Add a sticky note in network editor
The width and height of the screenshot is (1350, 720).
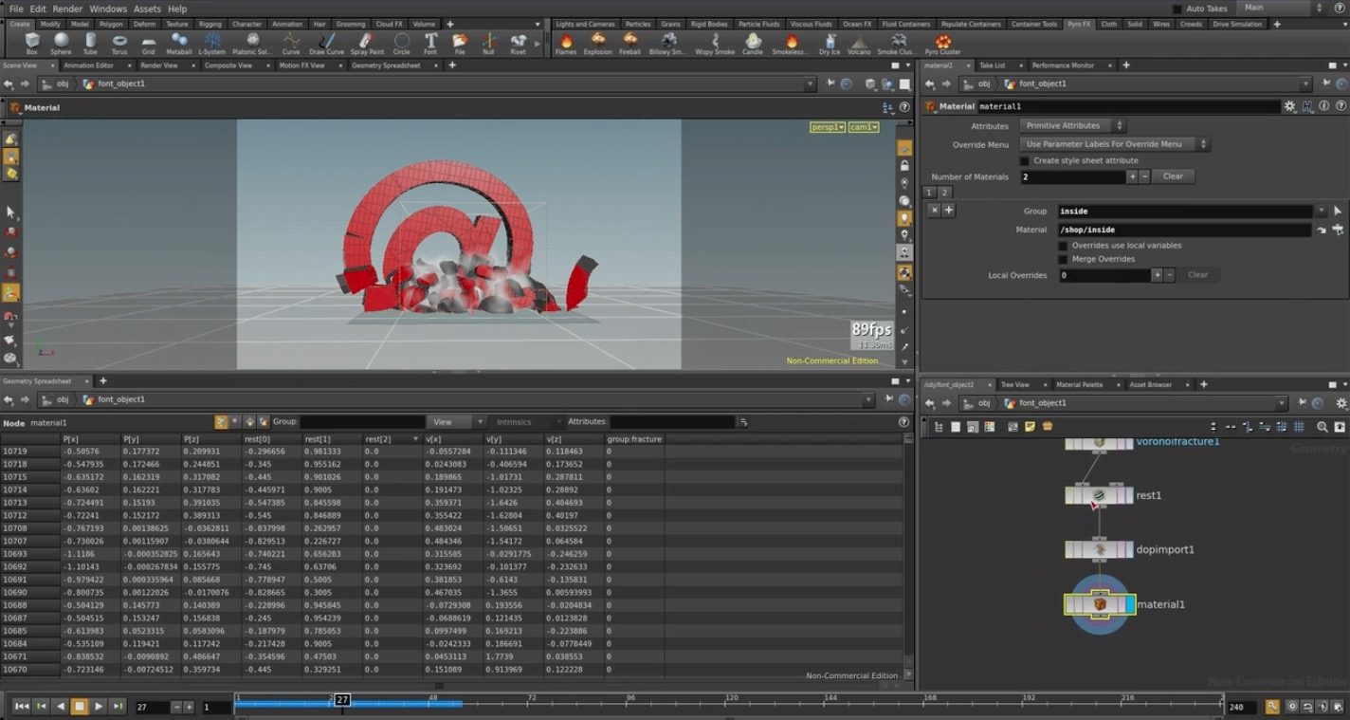pos(1030,427)
